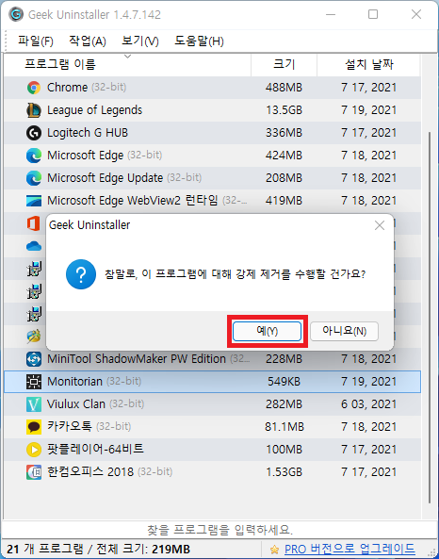Click the League of Legends icon

(x=34, y=110)
